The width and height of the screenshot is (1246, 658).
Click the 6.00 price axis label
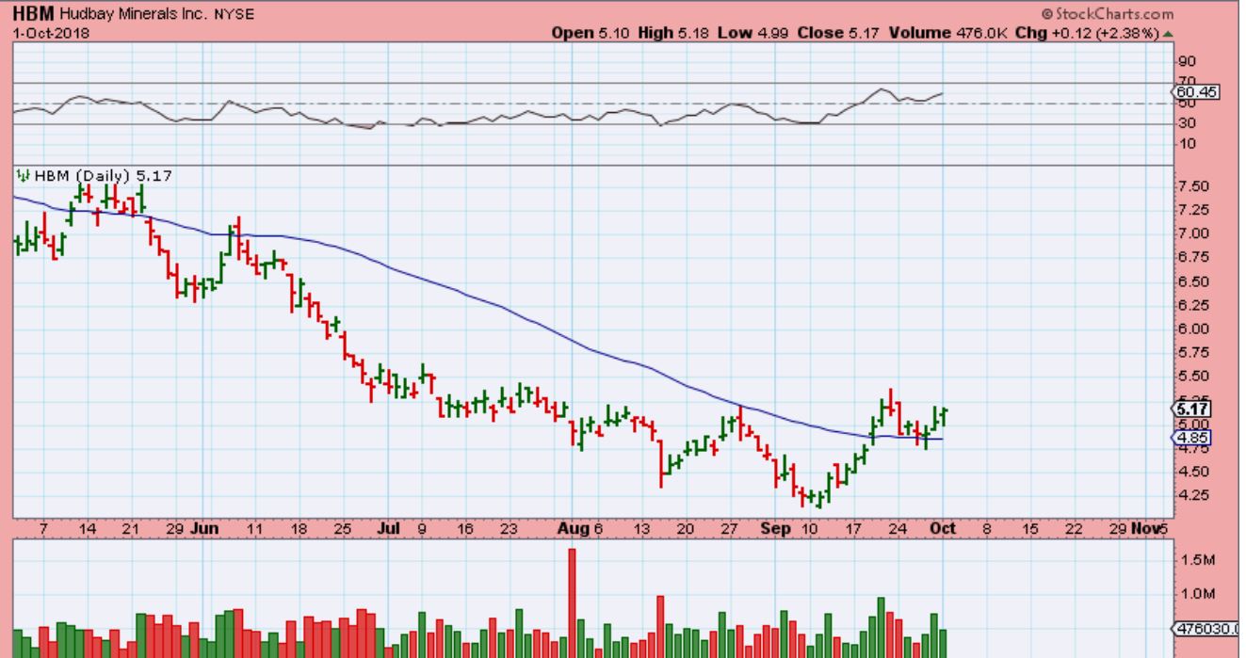click(1192, 329)
